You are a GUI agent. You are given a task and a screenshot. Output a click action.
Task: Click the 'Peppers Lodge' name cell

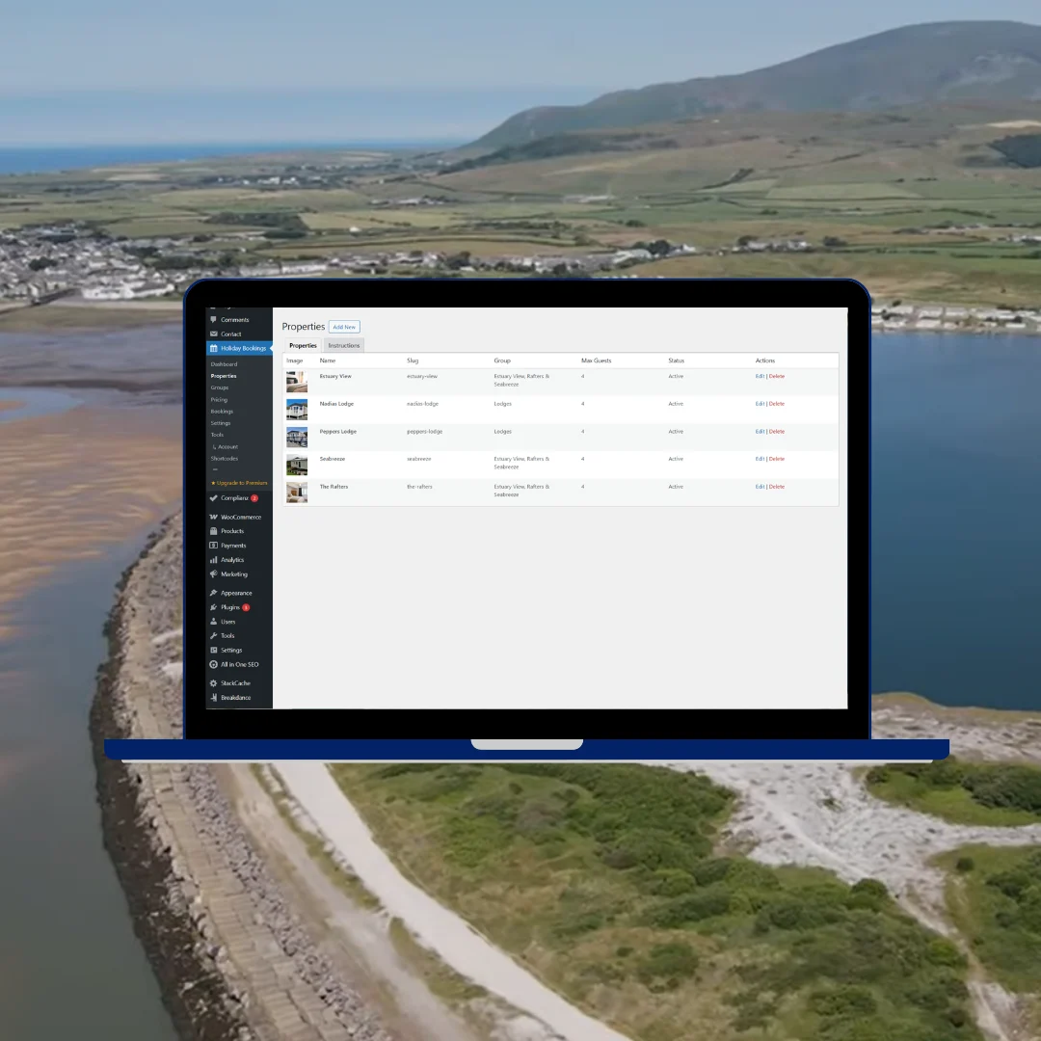338,432
